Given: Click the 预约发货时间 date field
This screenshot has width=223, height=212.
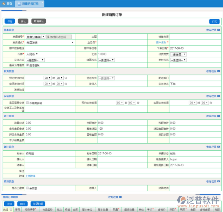Looking at the screenshot, I should point(35,78).
